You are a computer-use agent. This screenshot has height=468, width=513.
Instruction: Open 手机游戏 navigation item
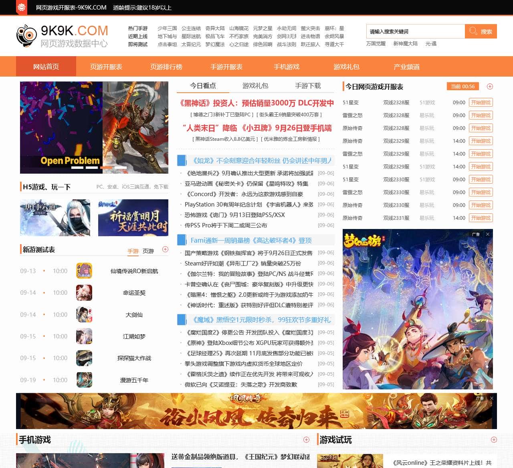287,67
